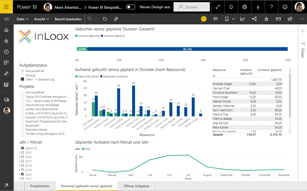Check Aktualisierung Homepage project
The height and width of the screenshot is (191, 307).
click(23, 105)
